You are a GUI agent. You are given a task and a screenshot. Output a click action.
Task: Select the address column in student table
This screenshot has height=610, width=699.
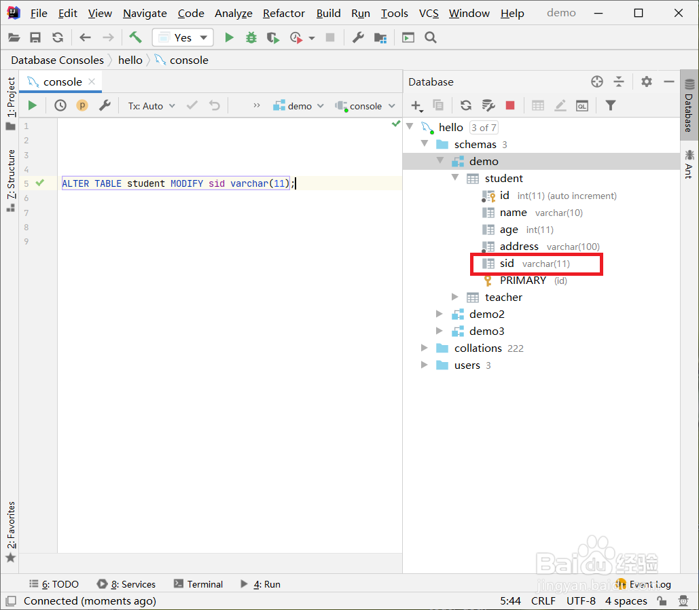coord(541,247)
